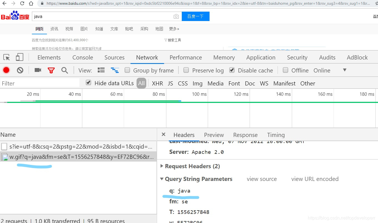Uncheck Hide data URLs
This screenshot has width=378, height=223.
pyautogui.click(x=89, y=82)
